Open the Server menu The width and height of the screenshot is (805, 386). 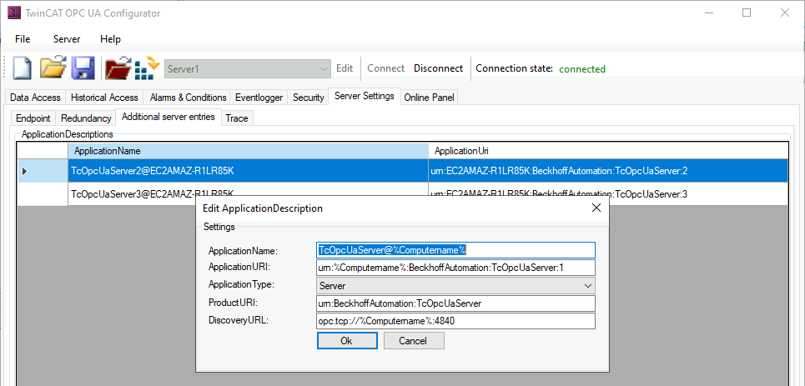point(67,39)
